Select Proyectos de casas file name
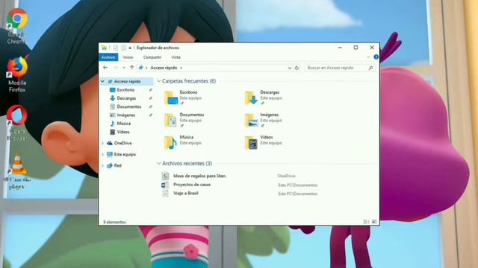Screen dimensions: 478x268 (x=192, y=185)
